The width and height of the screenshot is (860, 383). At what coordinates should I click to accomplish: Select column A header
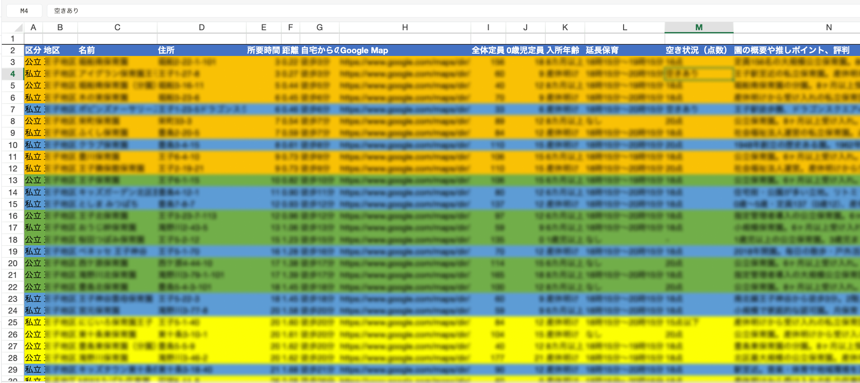(x=33, y=28)
